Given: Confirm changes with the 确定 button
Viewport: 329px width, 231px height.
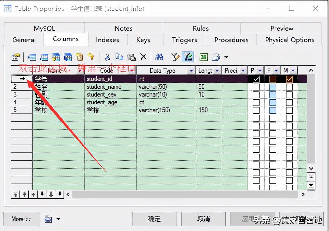Looking at the screenshot, I should (x=154, y=219).
